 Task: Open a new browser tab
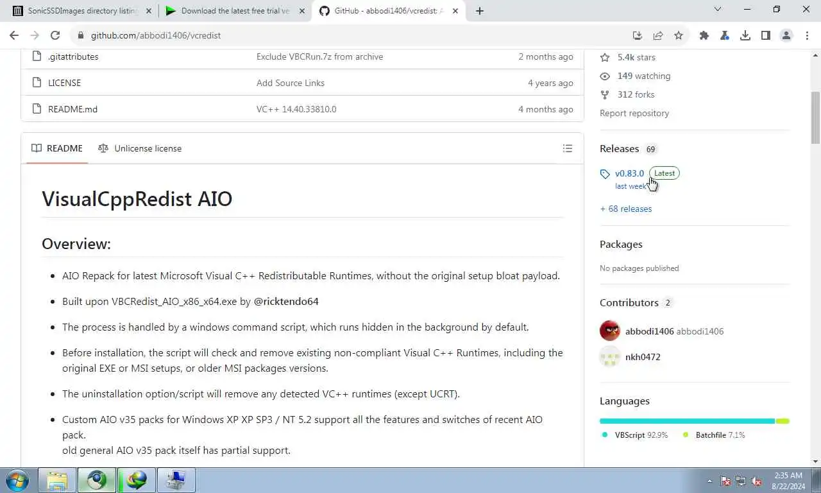(x=479, y=11)
